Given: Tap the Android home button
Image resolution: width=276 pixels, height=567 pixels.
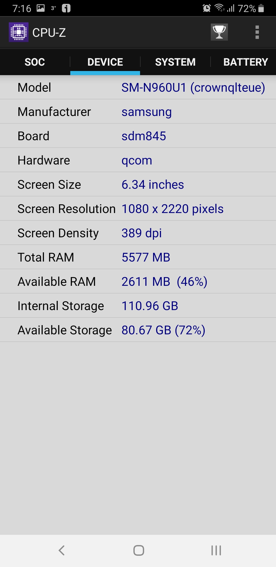Looking at the screenshot, I should (139, 550).
